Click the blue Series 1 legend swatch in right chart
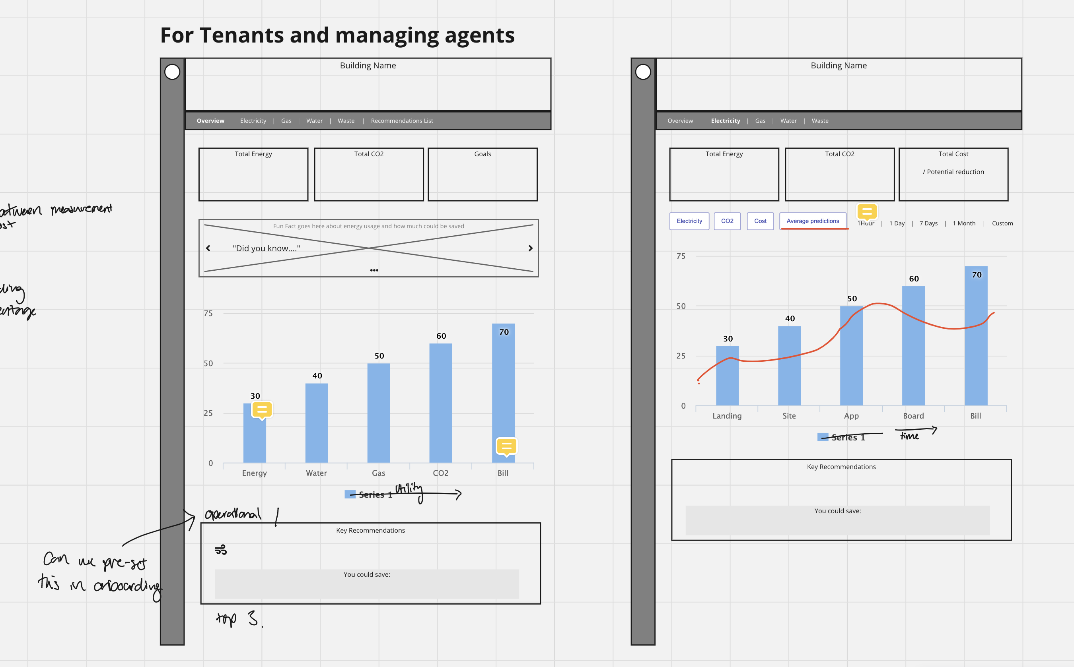This screenshot has height=667, width=1074. [x=823, y=437]
